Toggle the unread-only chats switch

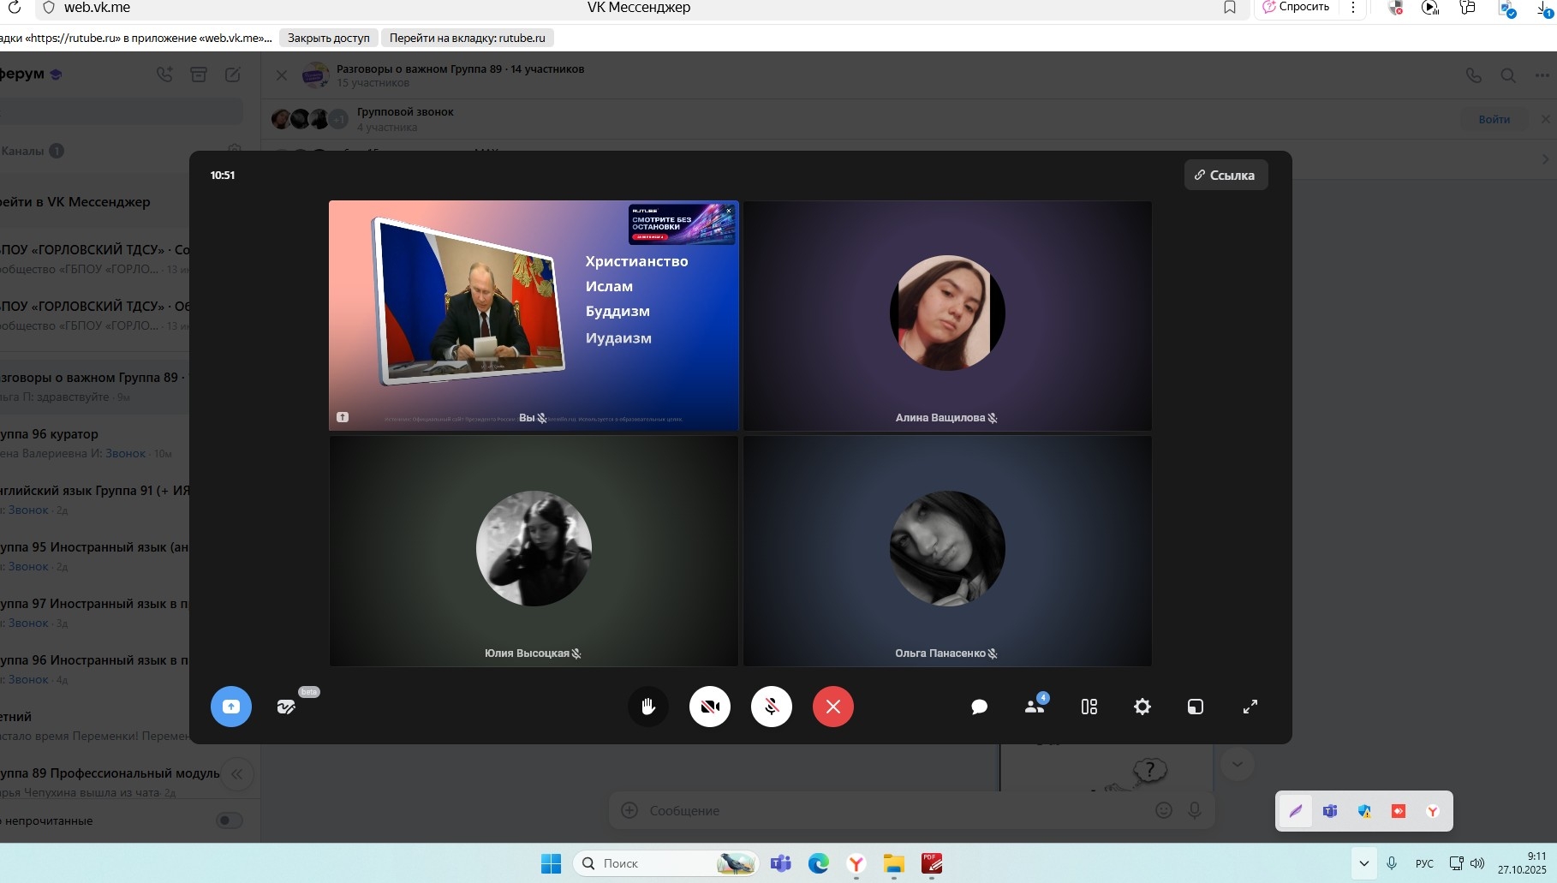click(229, 820)
